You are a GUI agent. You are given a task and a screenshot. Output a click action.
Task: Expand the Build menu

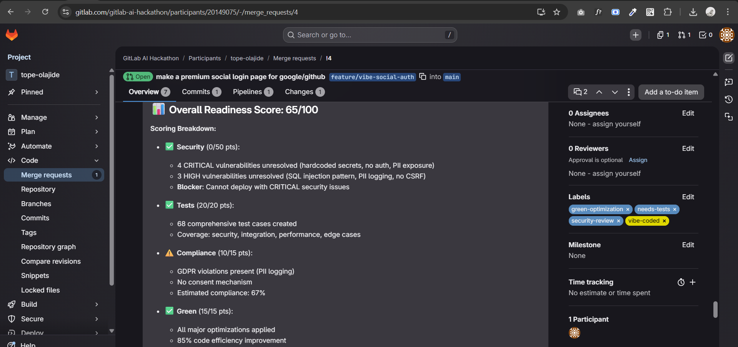coord(54,304)
